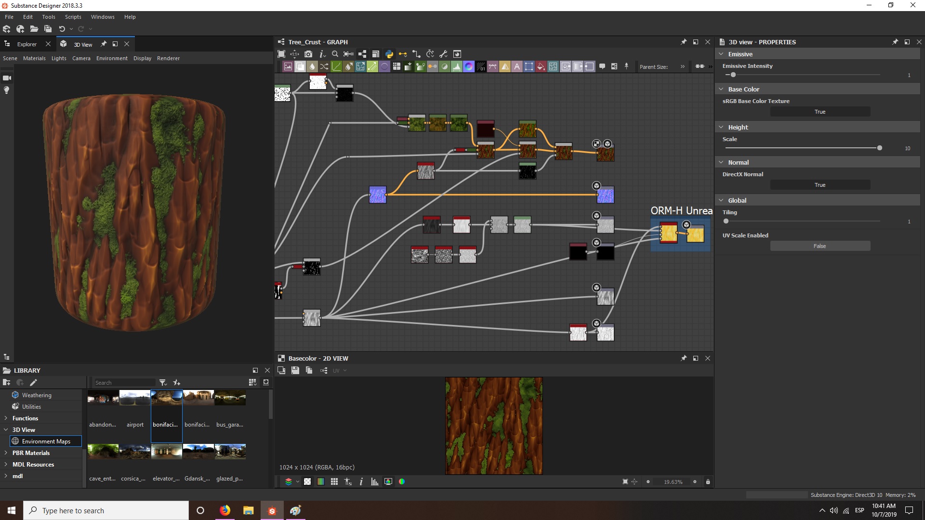
Task: Open the histogram display in 2D view
Action: [x=374, y=481]
